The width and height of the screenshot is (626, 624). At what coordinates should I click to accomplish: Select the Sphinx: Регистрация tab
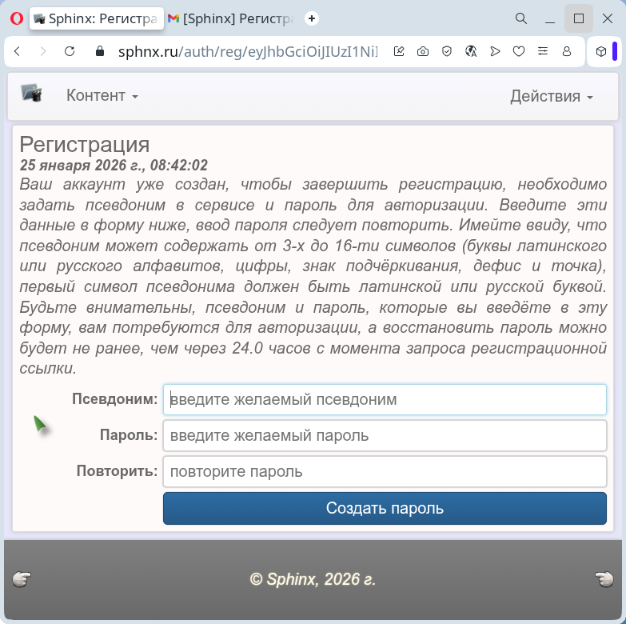[96, 18]
